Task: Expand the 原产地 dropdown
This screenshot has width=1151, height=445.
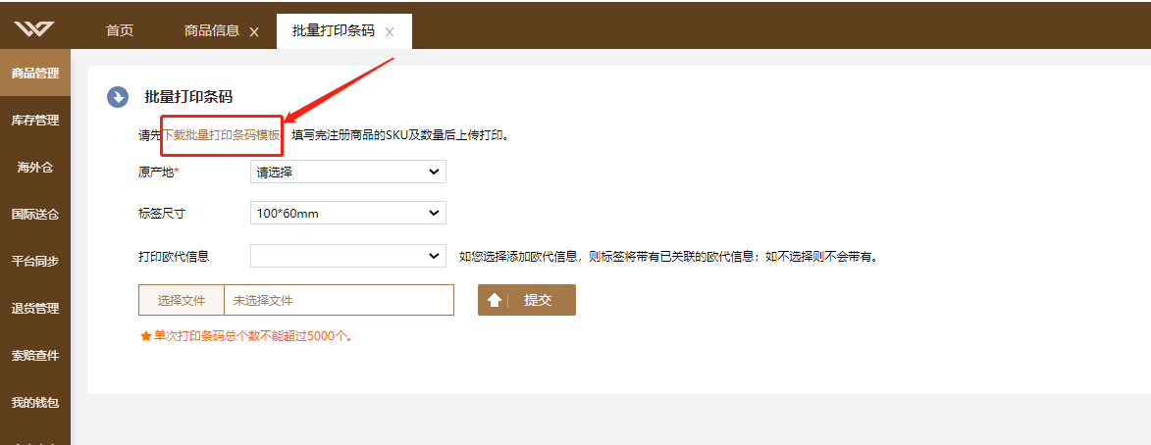Action: point(348,173)
